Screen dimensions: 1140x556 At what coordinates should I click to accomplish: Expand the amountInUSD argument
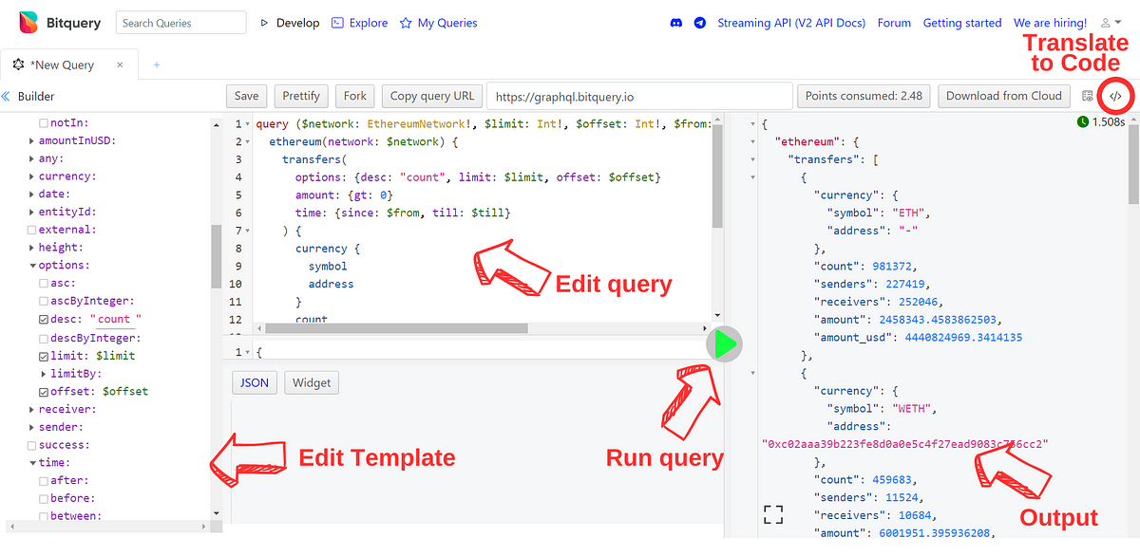tap(31, 140)
